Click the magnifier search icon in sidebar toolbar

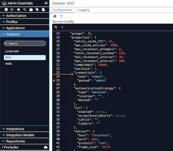point(25,10)
